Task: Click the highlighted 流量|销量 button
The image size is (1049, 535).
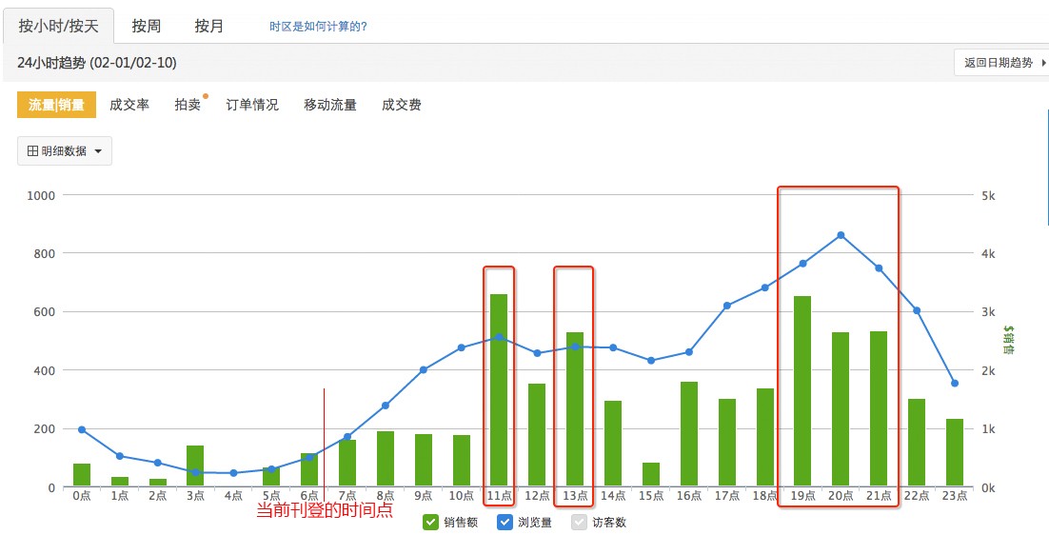Action: click(56, 105)
